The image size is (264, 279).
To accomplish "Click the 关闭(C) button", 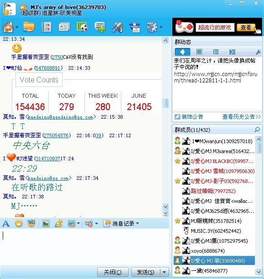I will click(113, 272).
